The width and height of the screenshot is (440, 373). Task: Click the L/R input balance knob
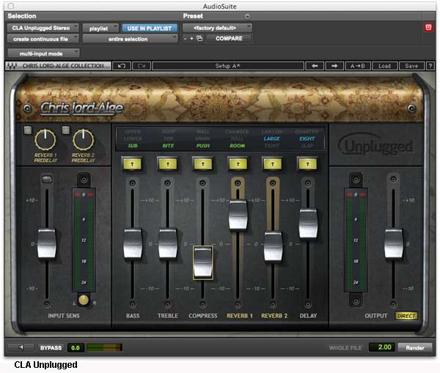click(84, 300)
